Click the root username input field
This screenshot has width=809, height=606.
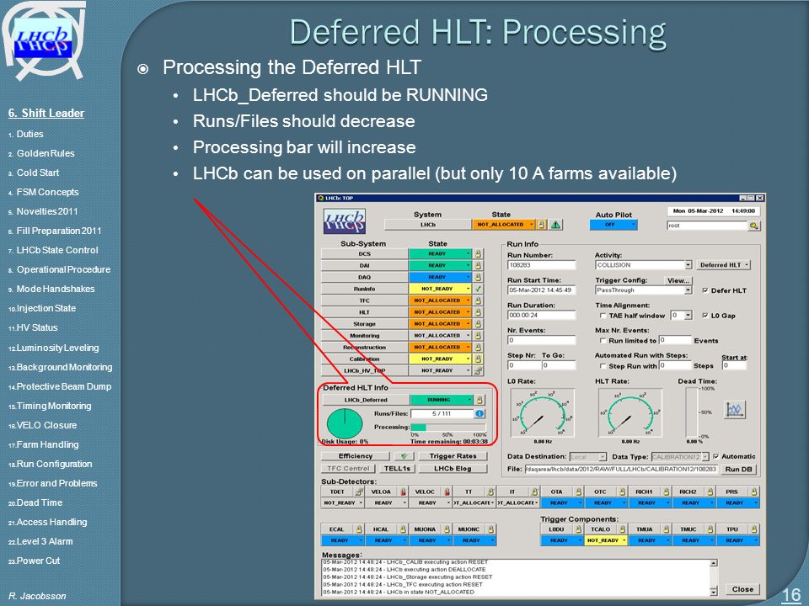(x=707, y=226)
